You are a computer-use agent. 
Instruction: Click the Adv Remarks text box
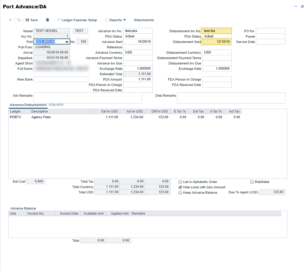coord(88,98)
